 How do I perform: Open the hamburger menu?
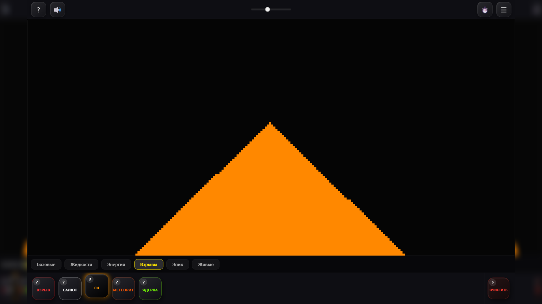(x=504, y=9)
